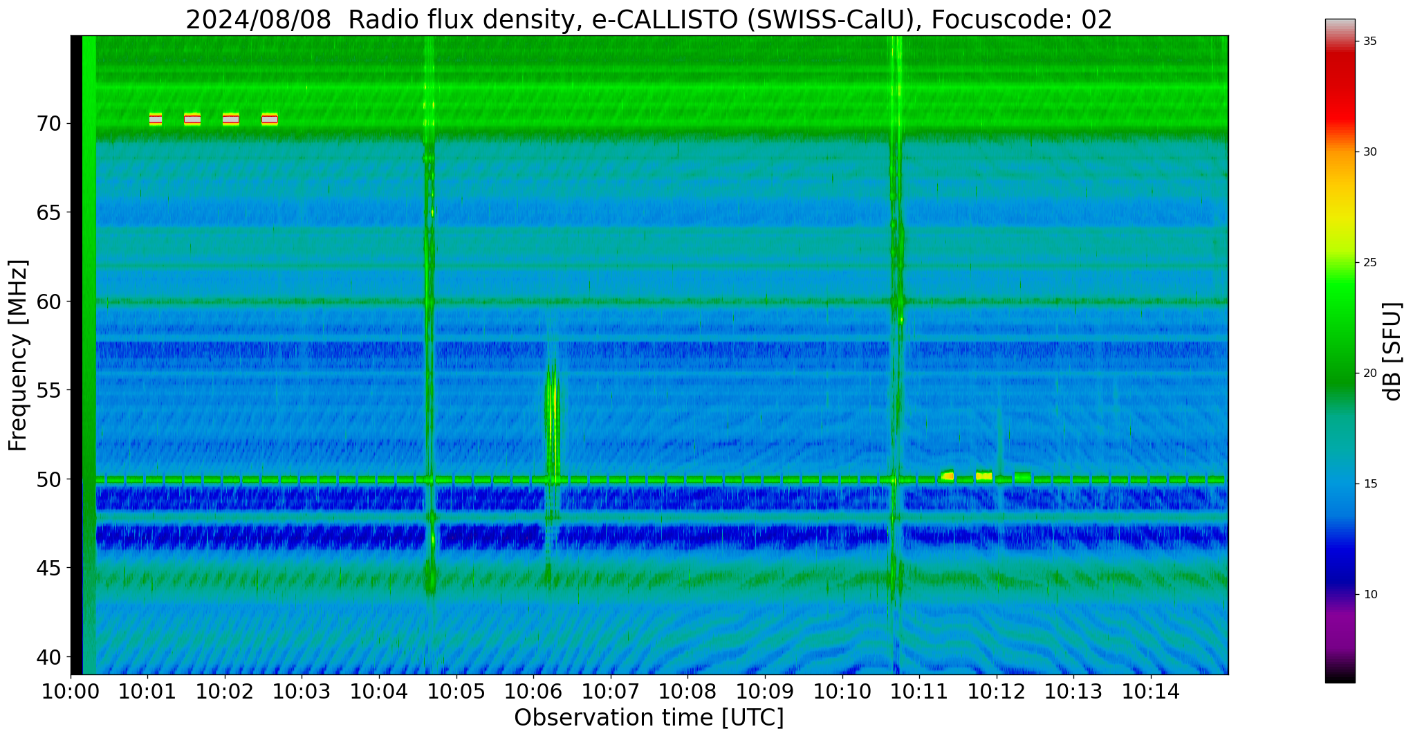Click the 'dB [SFU]' colorbar label
This screenshot has height=738, width=1413.
[x=1393, y=351]
